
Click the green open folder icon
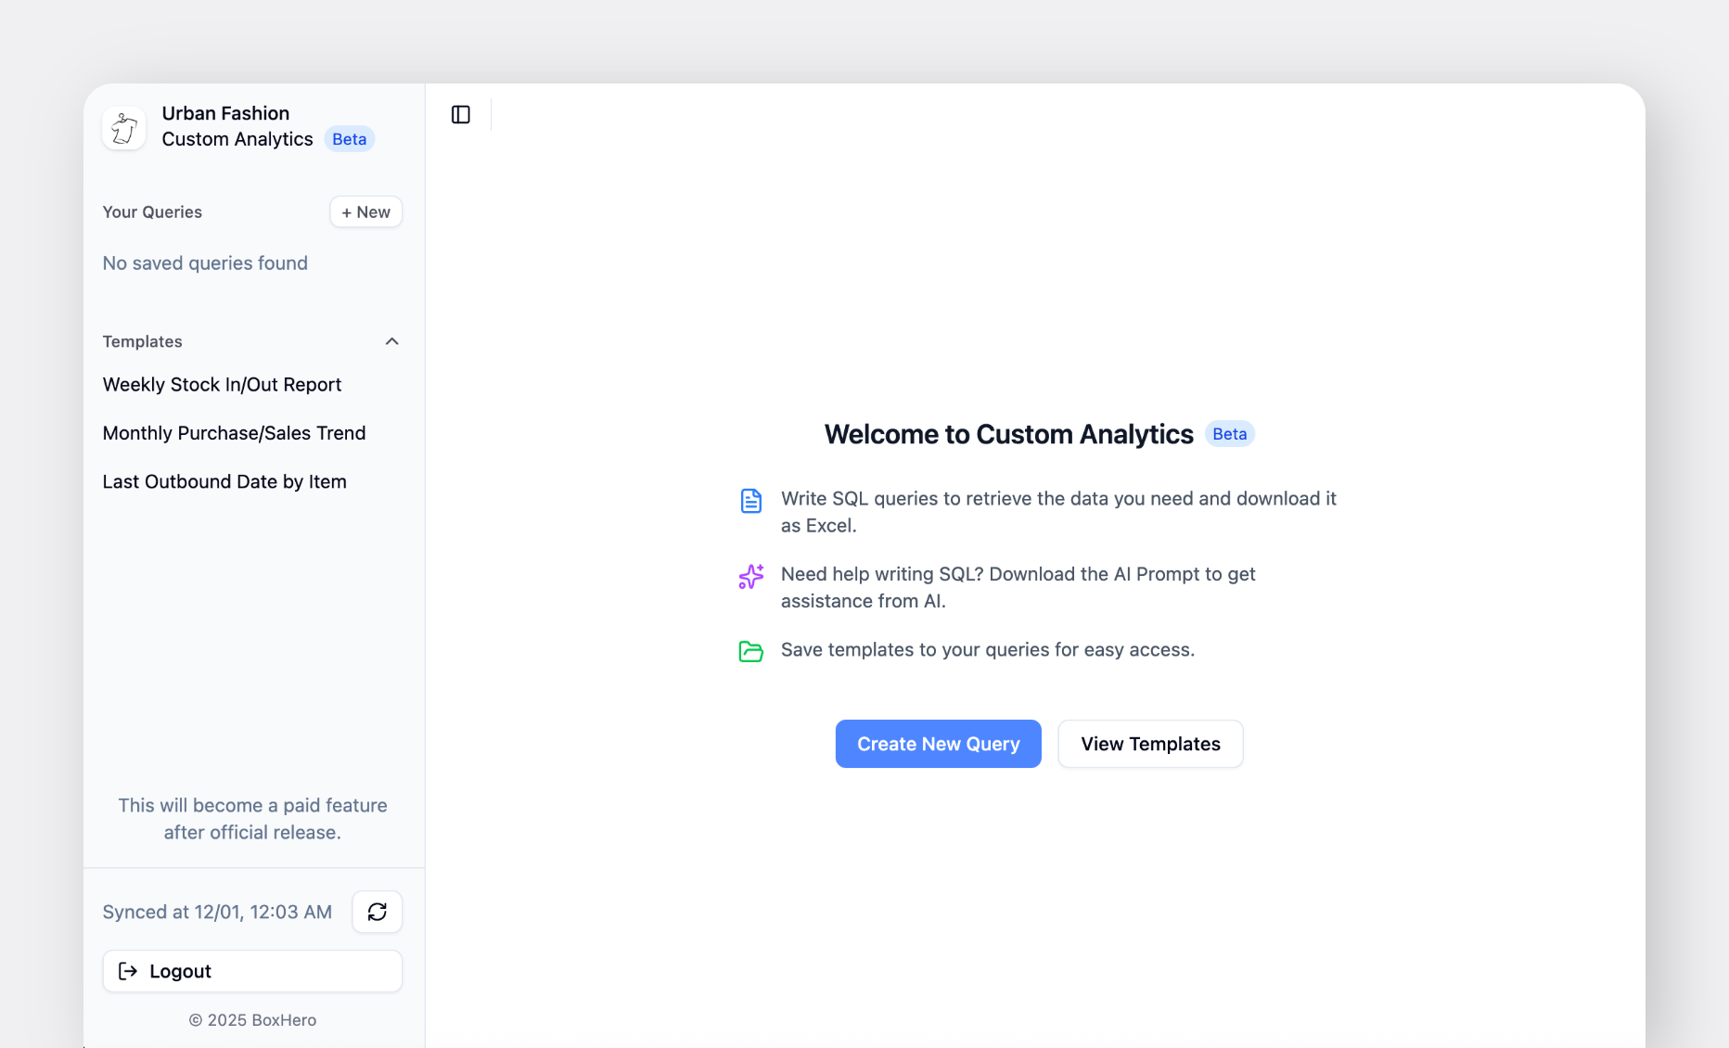click(x=750, y=651)
